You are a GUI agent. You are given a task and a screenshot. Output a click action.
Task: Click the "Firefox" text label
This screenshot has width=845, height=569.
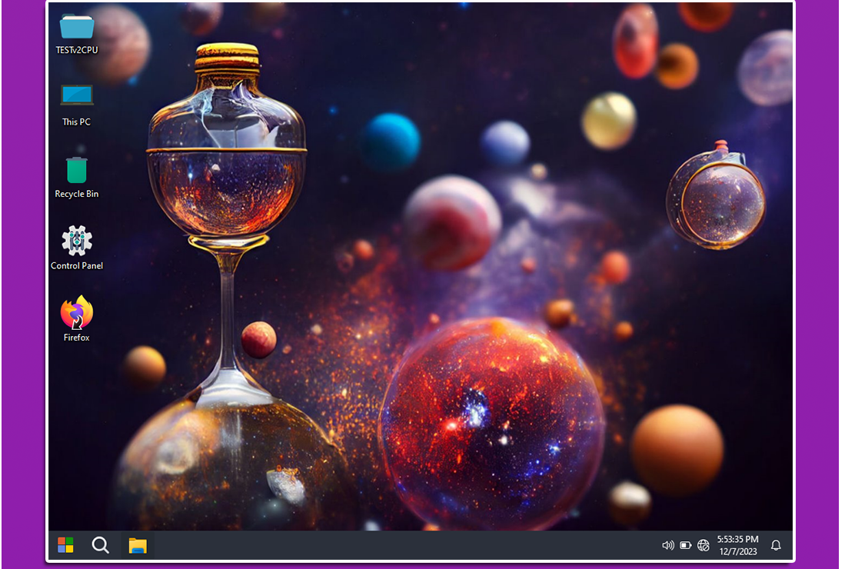tap(77, 338)
